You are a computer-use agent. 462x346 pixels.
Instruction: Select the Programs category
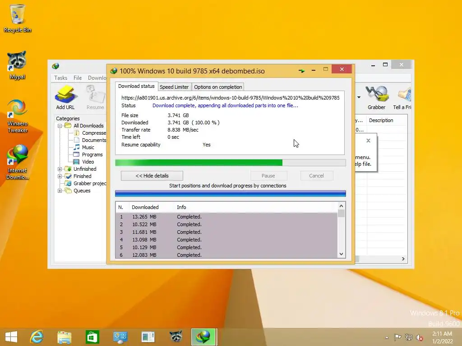click(88, 155)
